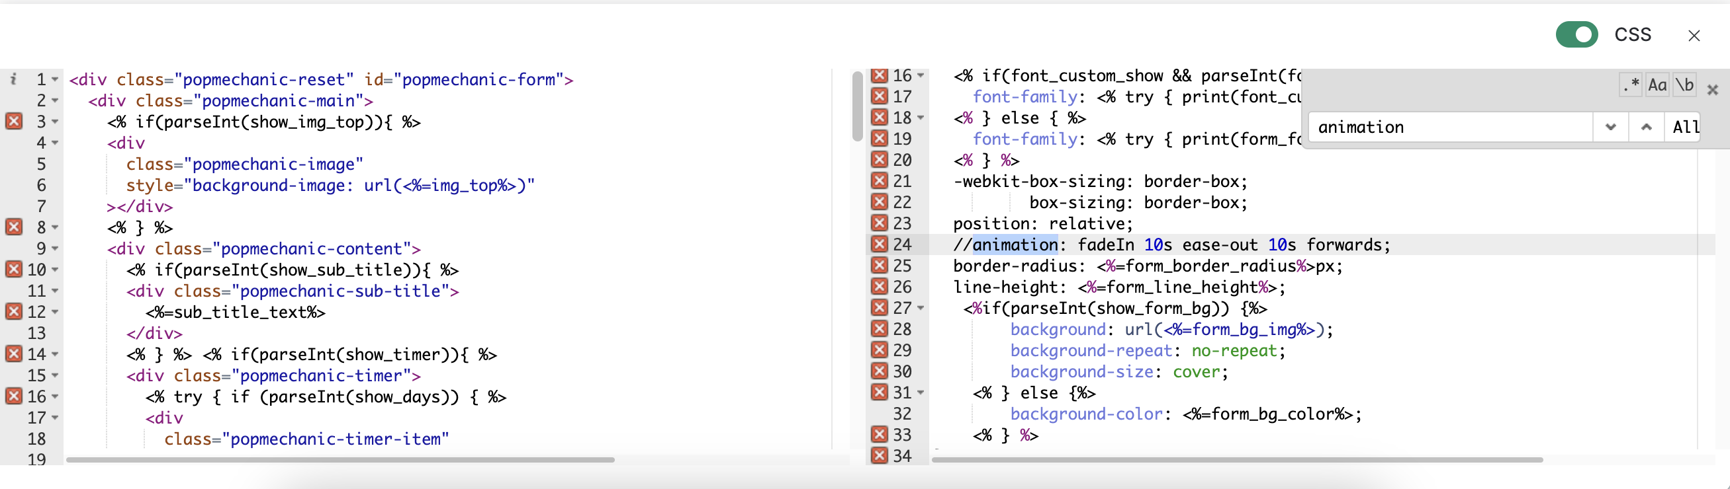Click error marker on HTML line 14

(x=14, y=354)
